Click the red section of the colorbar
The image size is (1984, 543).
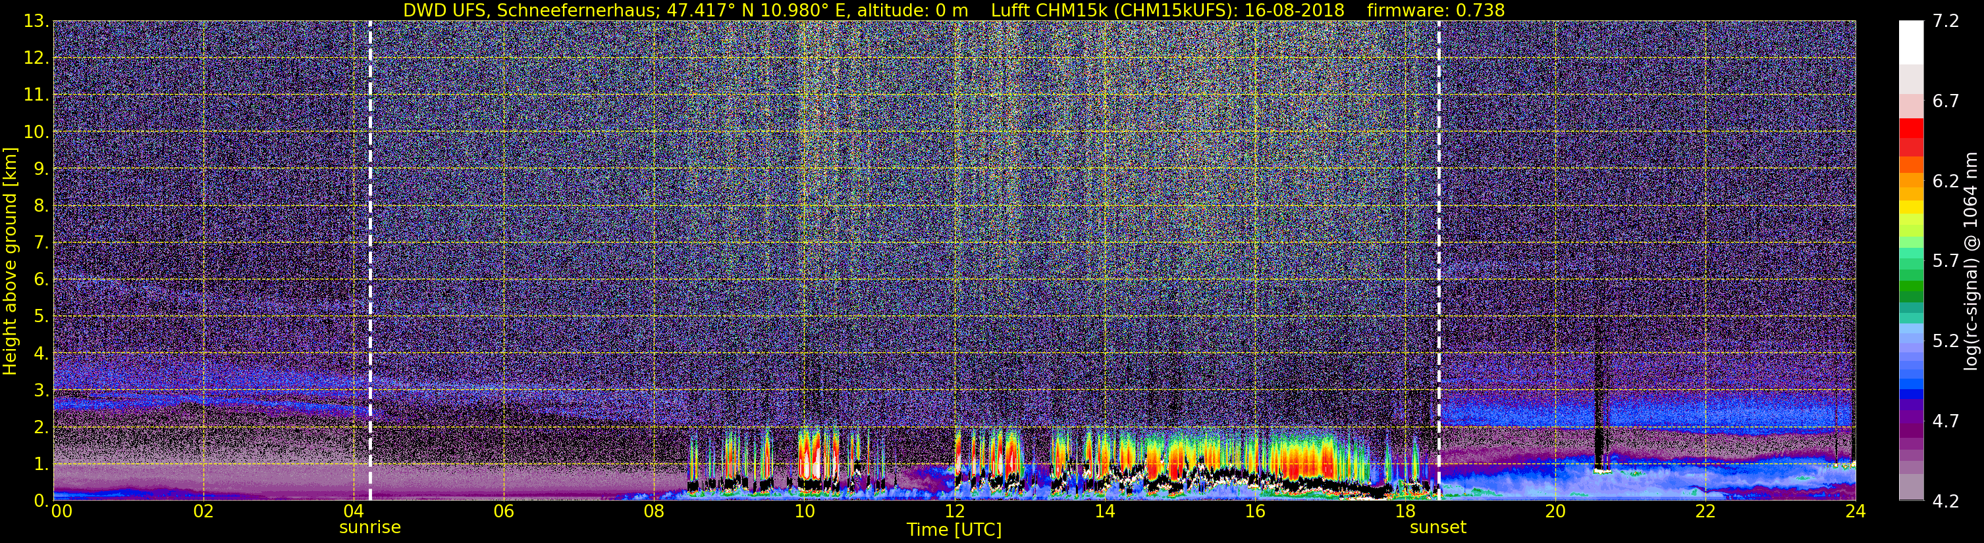click(x=1911, y=137)
